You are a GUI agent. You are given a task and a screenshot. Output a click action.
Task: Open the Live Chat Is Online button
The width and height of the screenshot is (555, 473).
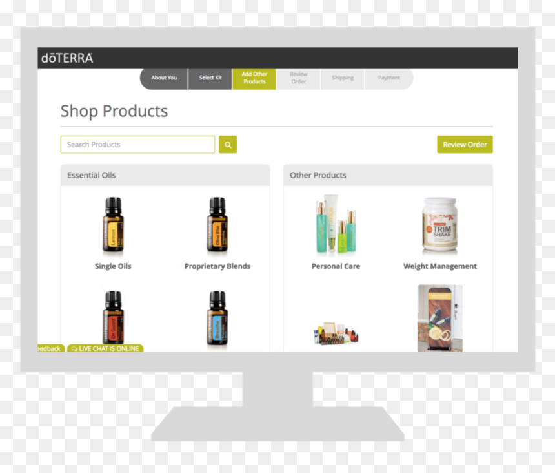(105, 348)
